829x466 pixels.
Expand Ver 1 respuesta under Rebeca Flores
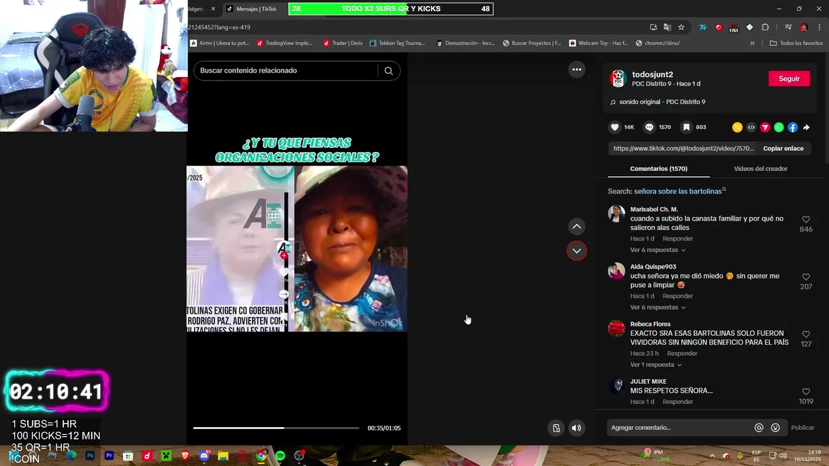point(656,365)
